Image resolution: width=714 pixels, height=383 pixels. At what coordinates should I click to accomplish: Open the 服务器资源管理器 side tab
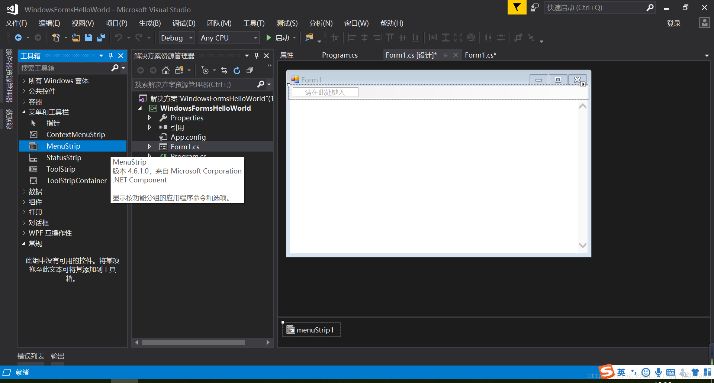9,76
